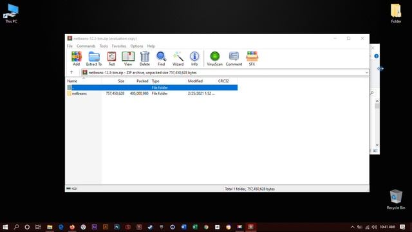Convert archive to SFX
412x232 pixels.
click(x=252, y=59)
